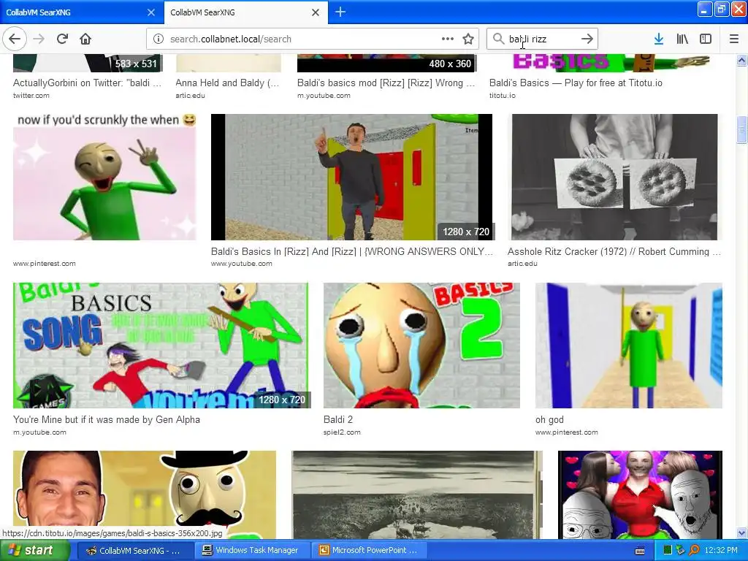Open the 'Baldi 2' result title
Screen dimensions: 748x561
click(338, 420)
